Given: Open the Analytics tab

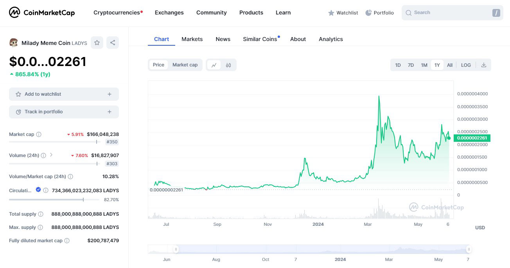Looking at the screenshot, I should tap(330, 39).
